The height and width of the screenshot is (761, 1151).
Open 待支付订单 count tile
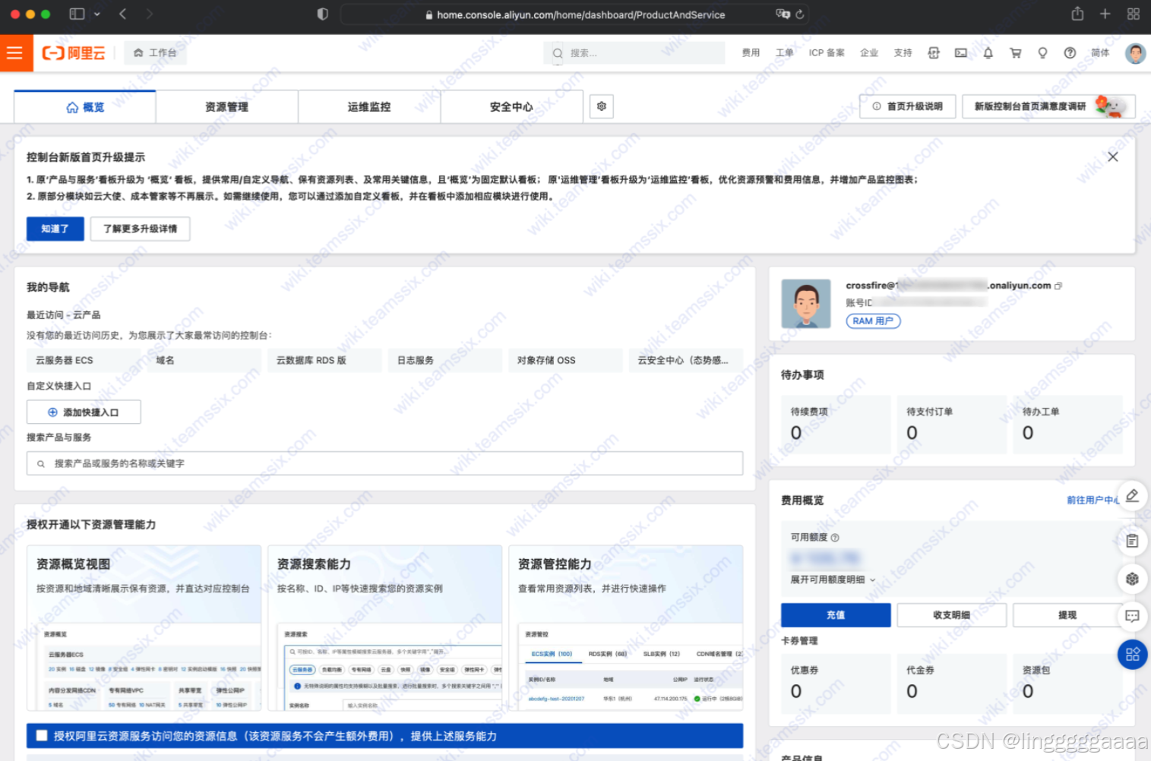pyautogui.click(x=952, y=425)
